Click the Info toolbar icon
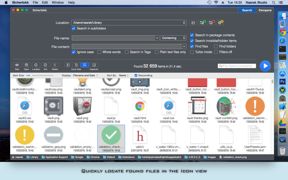The width and height of the screenshot is (288, 180). tap(45, 65)
